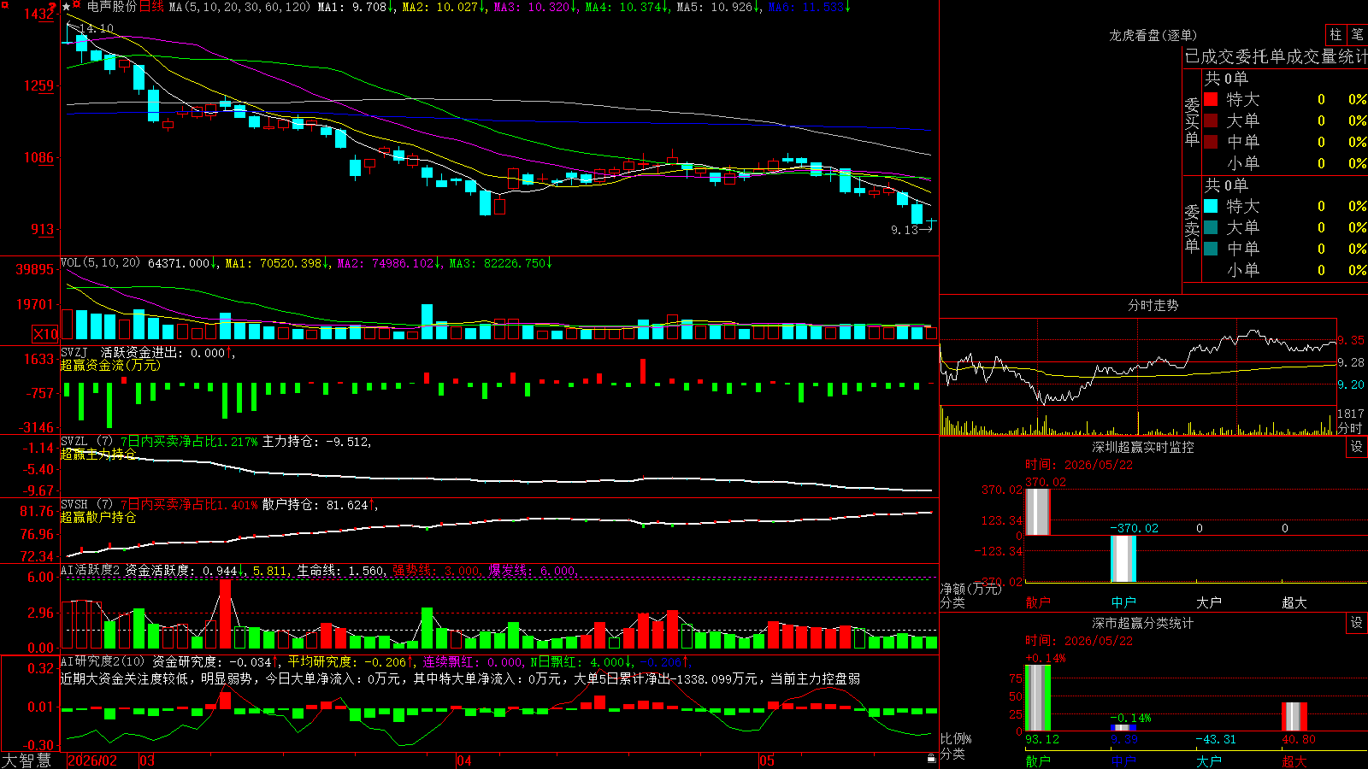Select the SVZL (7) indicator label

pos(86,442)
